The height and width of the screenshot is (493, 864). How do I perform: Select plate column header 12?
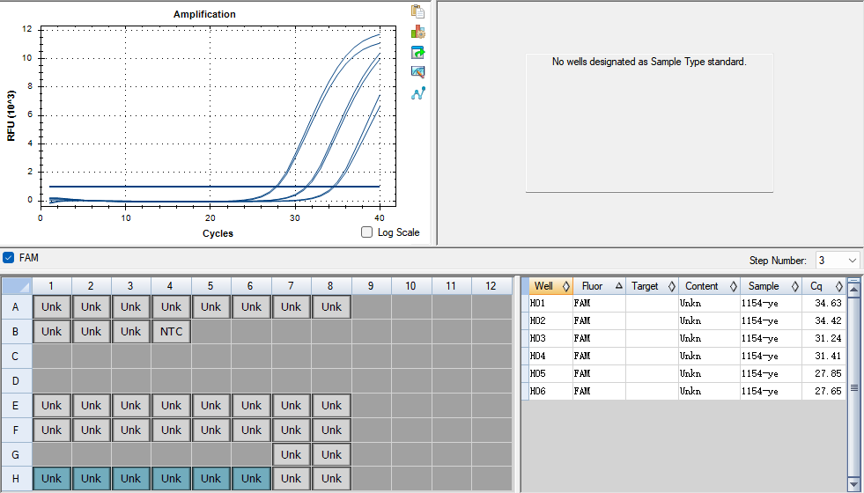pos(491,286)
